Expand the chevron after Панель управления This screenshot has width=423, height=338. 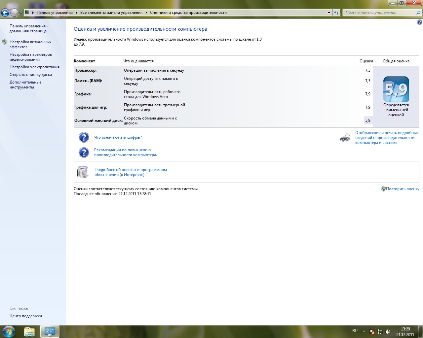click(x=77, y=13)
